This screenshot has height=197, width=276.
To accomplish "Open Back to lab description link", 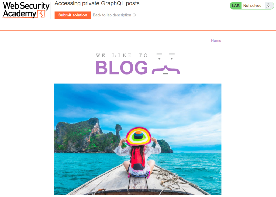I will pos(112,15).
